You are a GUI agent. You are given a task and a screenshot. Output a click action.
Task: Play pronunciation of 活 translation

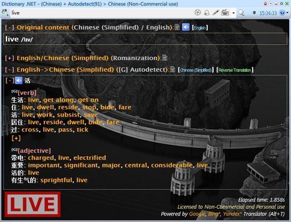[19, 81]
